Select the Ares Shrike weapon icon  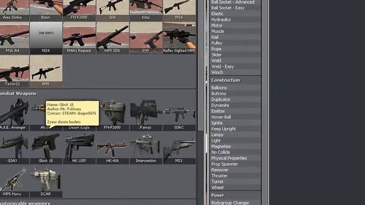tap(14, 10)
